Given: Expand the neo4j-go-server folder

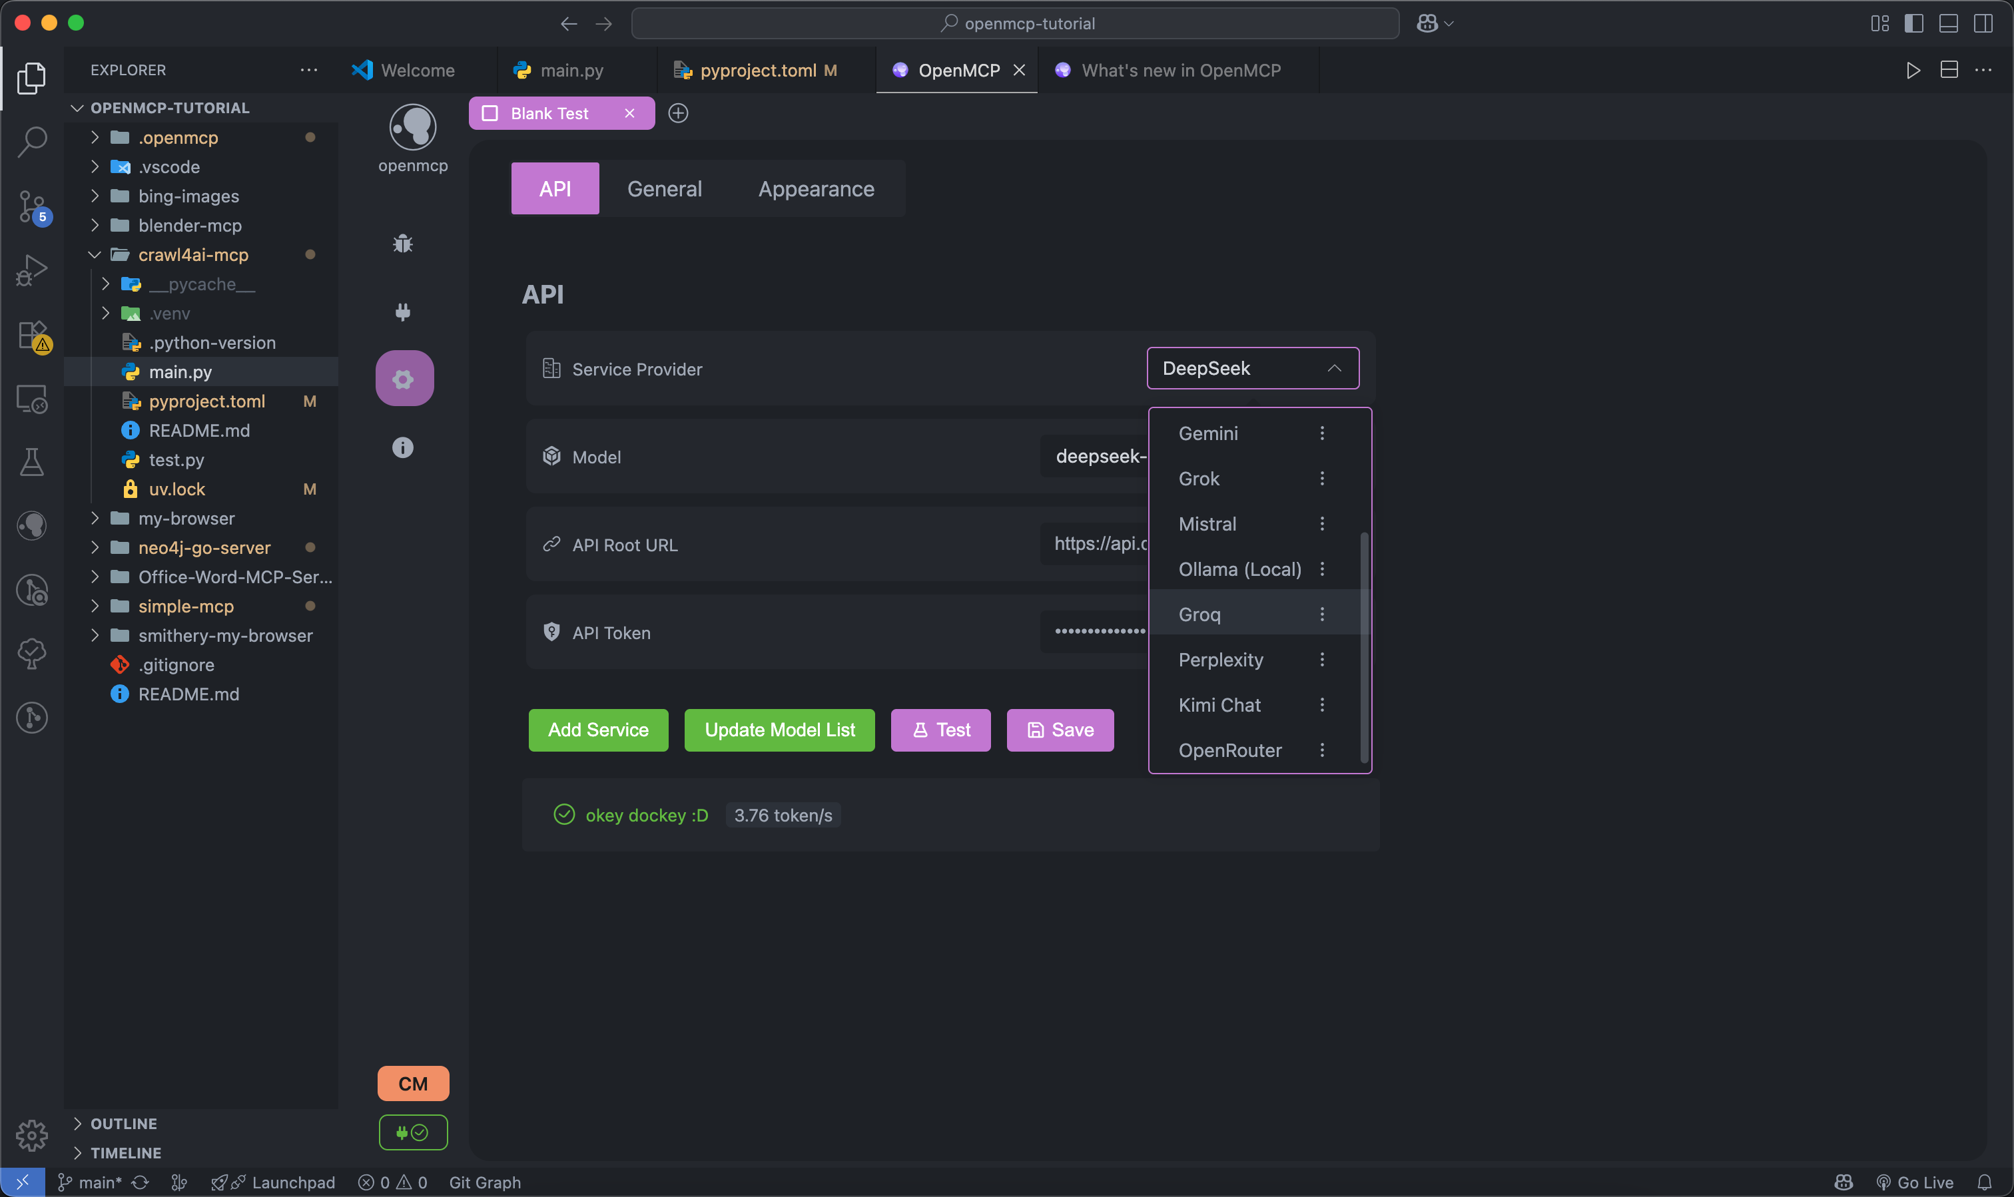Looking at the screenshot, I should tap(203, 548).
